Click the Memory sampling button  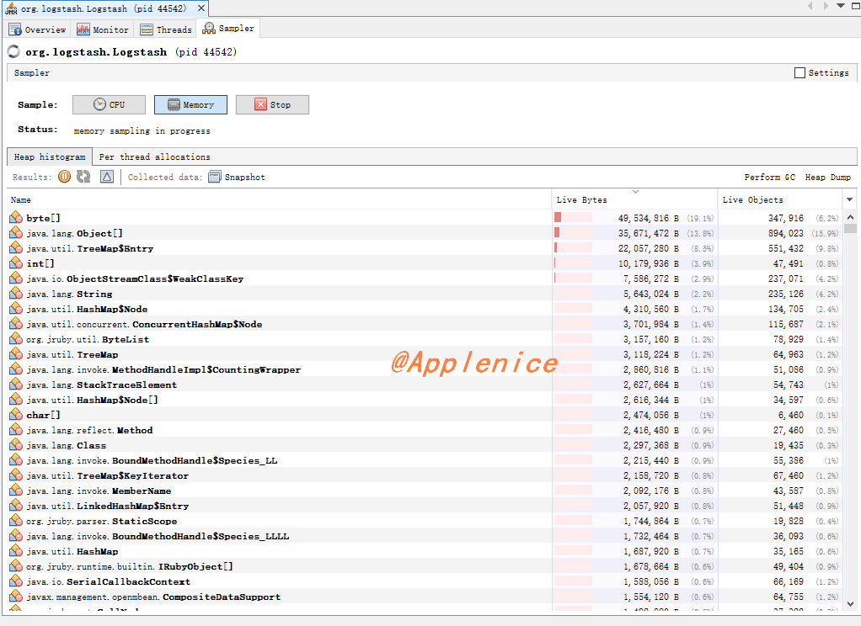190,104
